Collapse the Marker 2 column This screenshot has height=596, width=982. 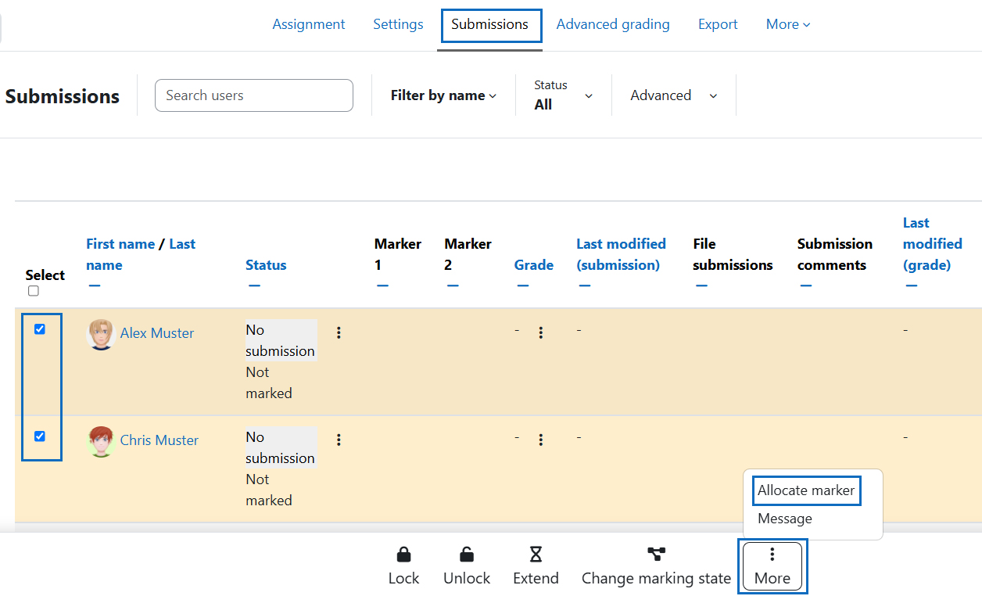[x=453, y=285]
